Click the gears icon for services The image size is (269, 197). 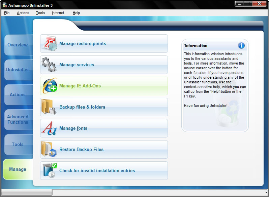49,65
